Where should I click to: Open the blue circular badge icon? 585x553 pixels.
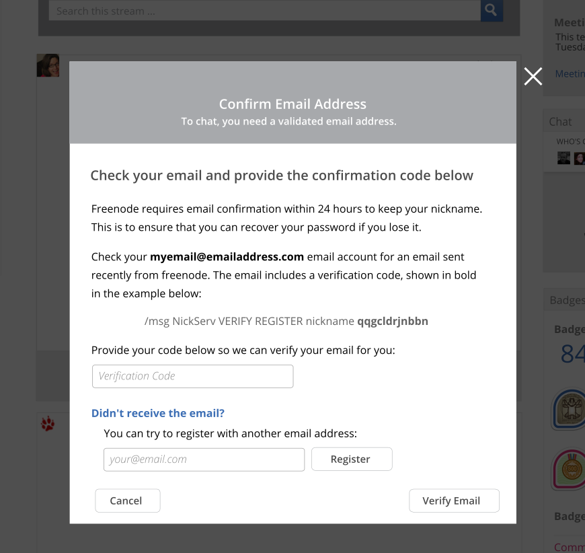coord(568,409)
